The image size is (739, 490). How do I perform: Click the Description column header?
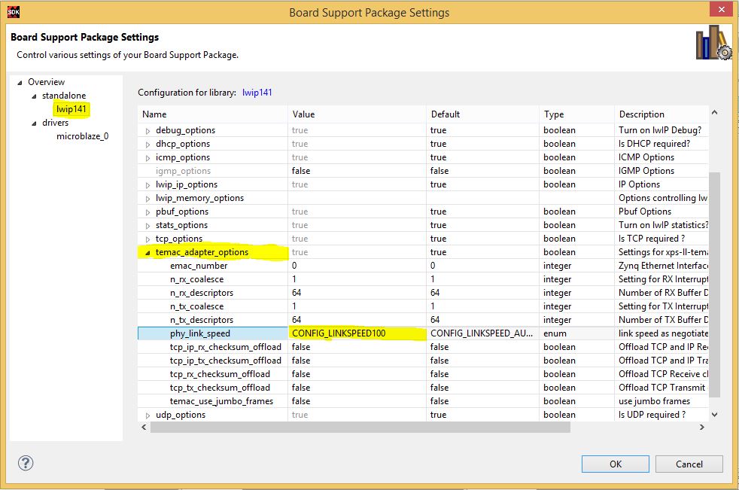(x=661, y=114)
